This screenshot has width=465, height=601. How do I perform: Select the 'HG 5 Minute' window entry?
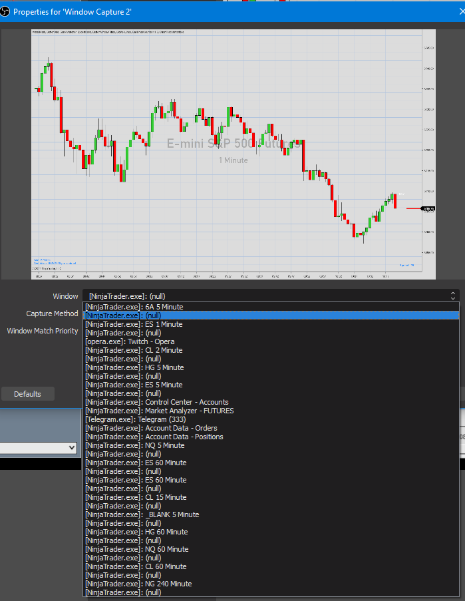tap(271, 367)
